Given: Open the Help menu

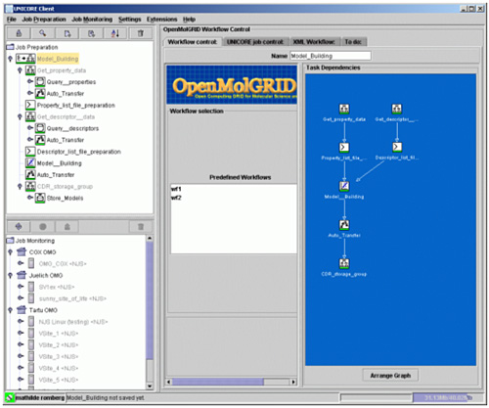Looking at the screenshot, I should pyautogui.click(x=189, y=20).
